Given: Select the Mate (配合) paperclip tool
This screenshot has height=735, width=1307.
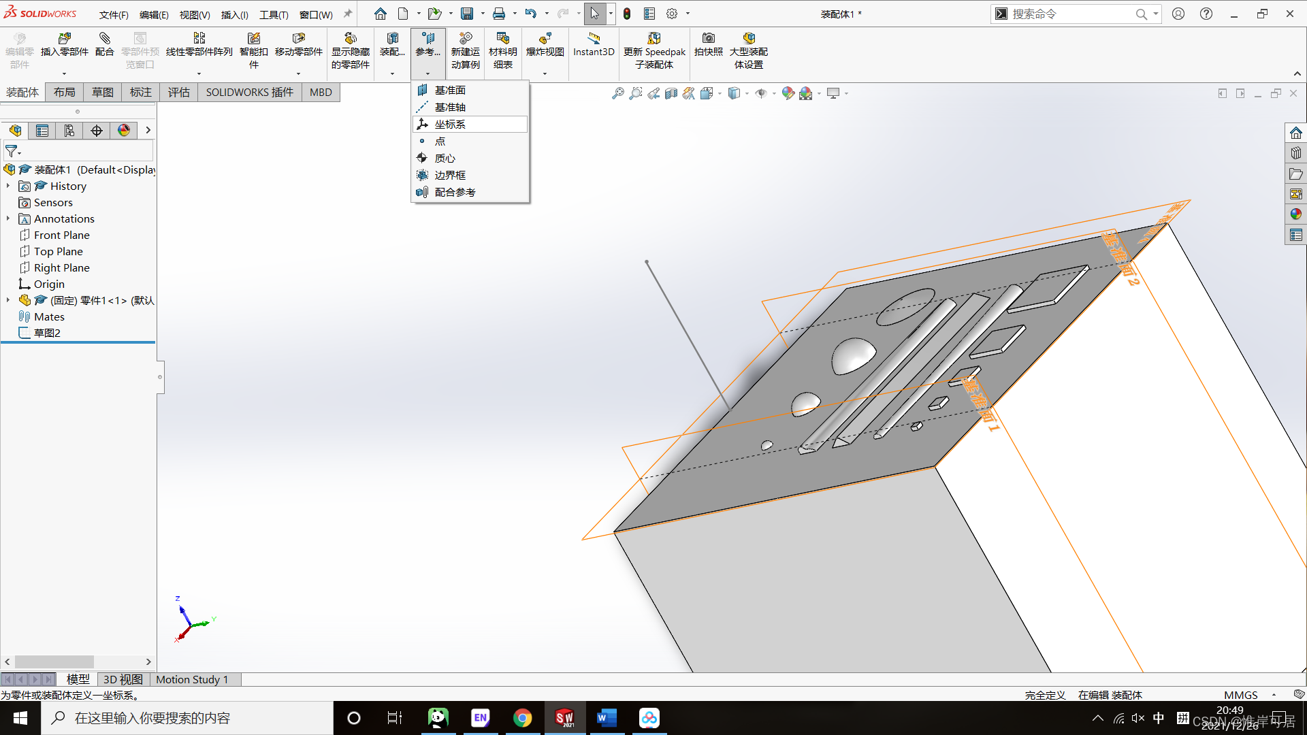Looking at the screenshot, I should [104, 39].
